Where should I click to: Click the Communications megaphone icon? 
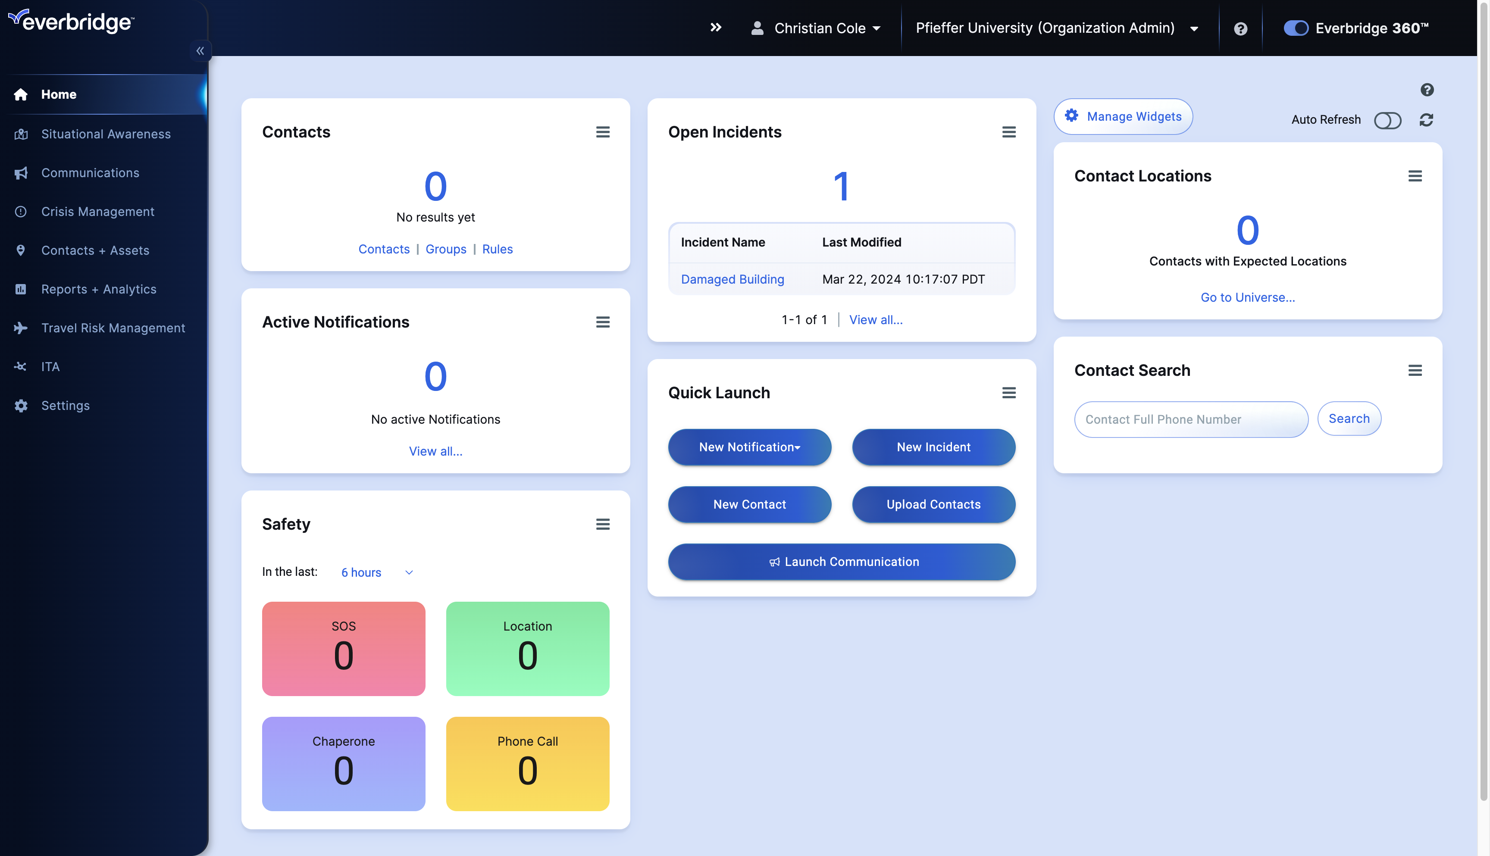click(x=21, y=173)
